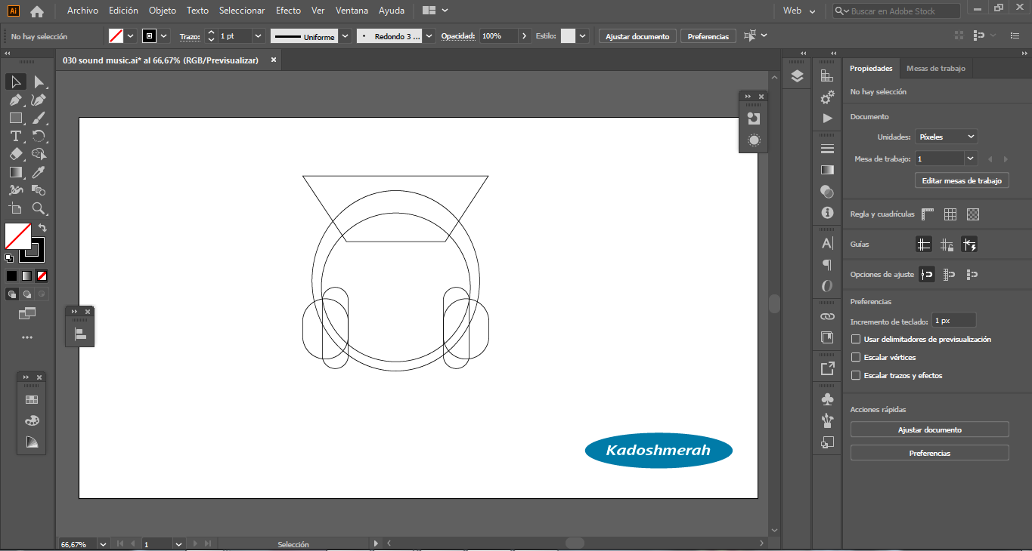
Task: Open the zoom level 66,67% dropdown
Action: pos(104,543)
